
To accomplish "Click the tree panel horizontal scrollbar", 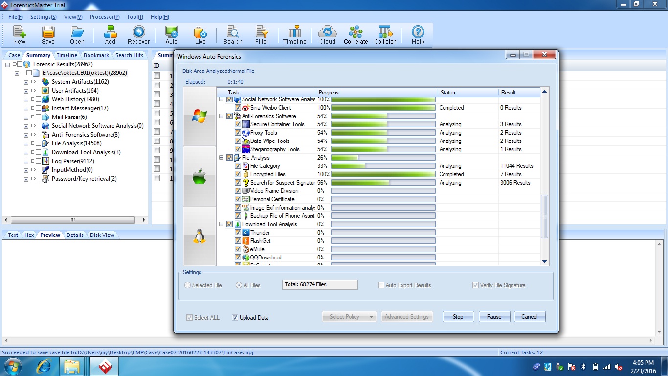I will click(x=75, y=220).
